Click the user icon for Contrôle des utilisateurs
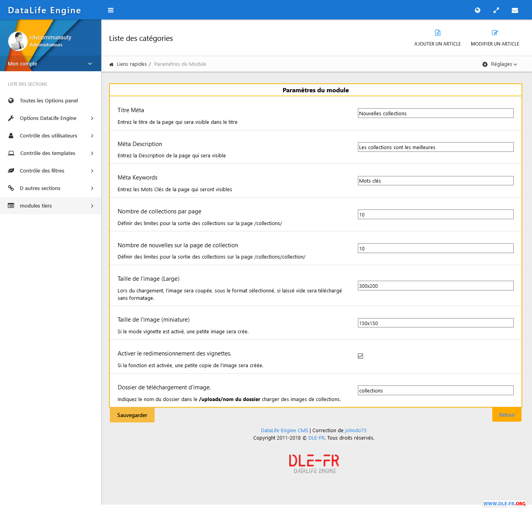 pos(11,135)
